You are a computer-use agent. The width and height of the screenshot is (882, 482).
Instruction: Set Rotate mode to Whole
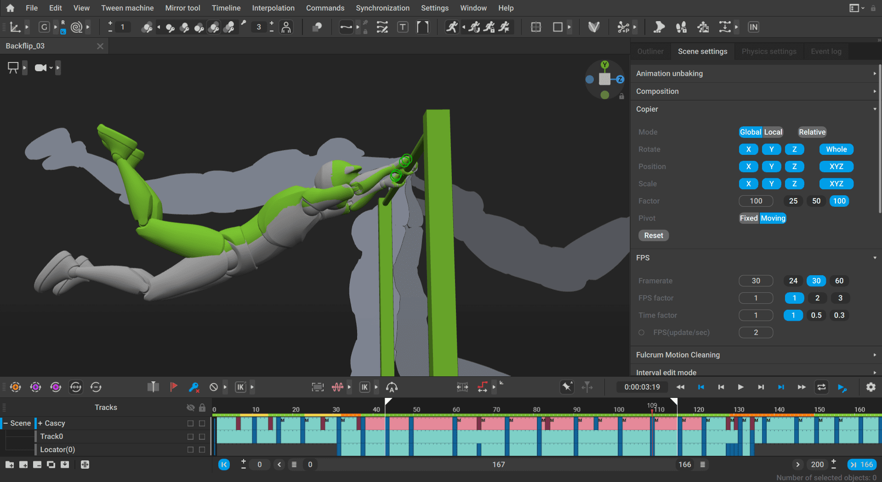pyautogui.click(x=836, y=149)
